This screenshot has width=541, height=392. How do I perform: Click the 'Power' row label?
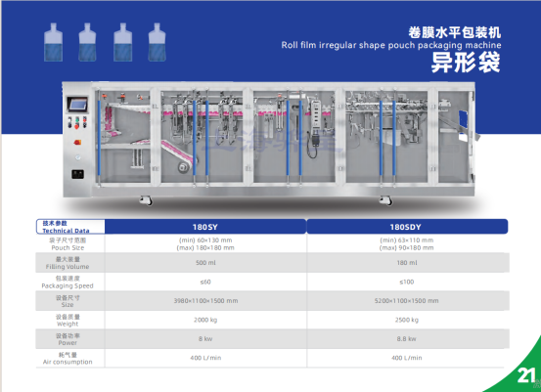click(x=68, y=343)
